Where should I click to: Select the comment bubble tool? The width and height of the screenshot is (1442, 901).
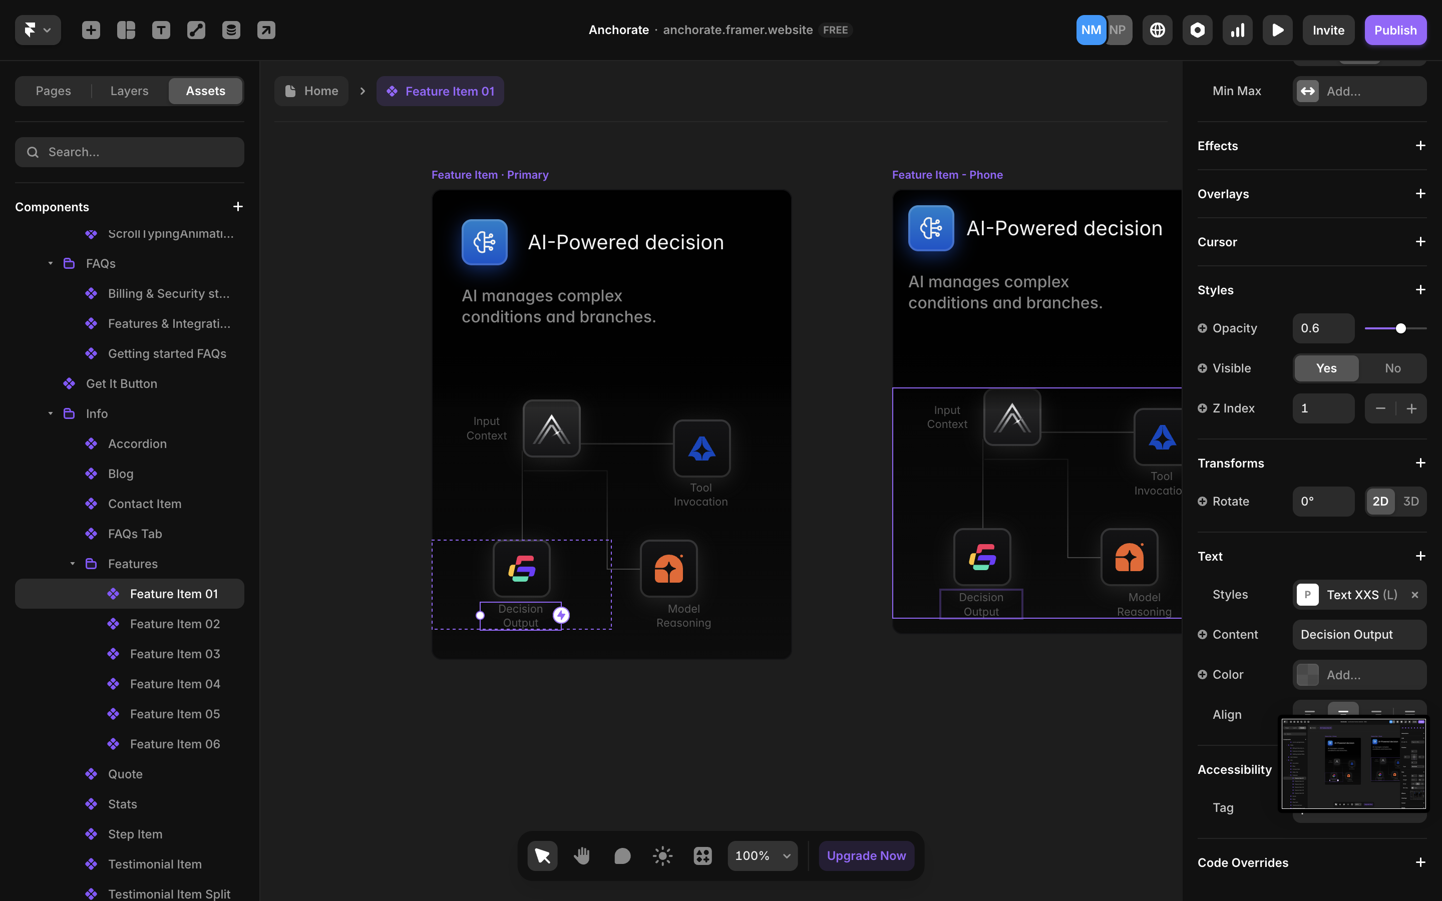(622, 856)
